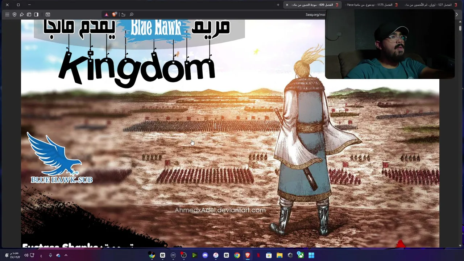Close the Chapter 609 tab
464x261 pixels.
click(x=287, y=5)
